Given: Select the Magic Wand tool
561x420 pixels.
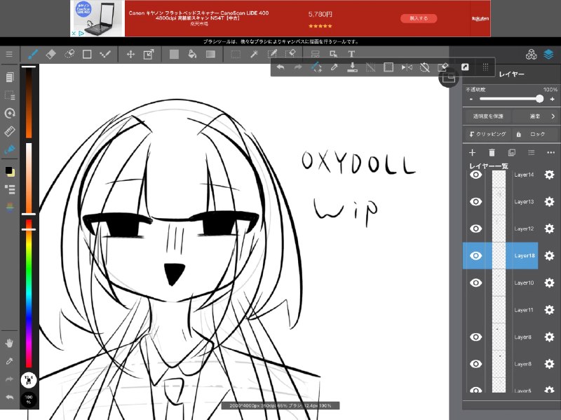Looking at the screenshot, I should click(x=254, y=55).
